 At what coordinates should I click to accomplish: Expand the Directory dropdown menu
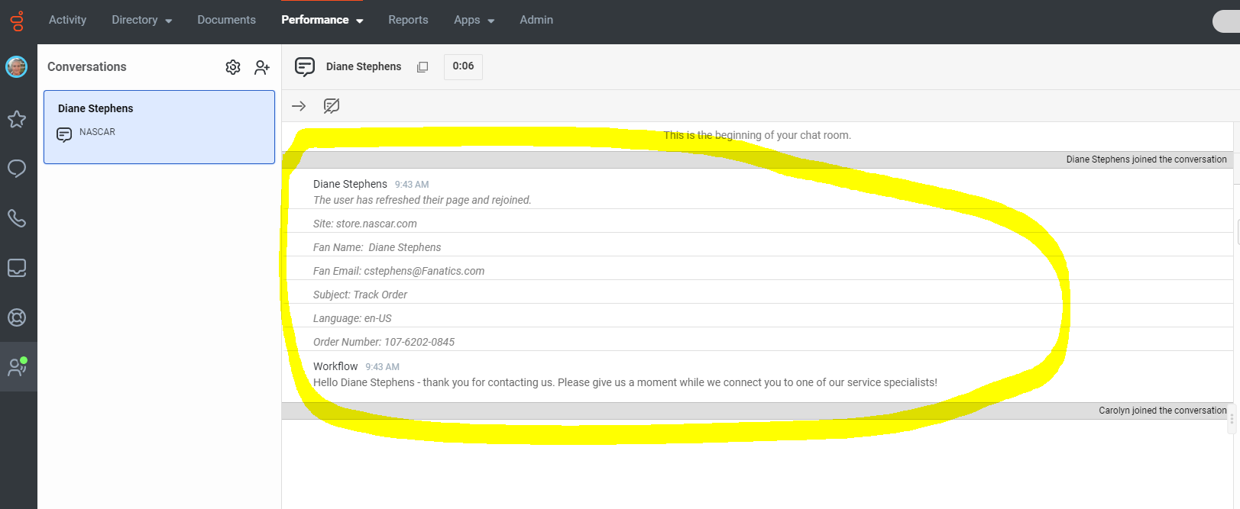pos(142,20)
